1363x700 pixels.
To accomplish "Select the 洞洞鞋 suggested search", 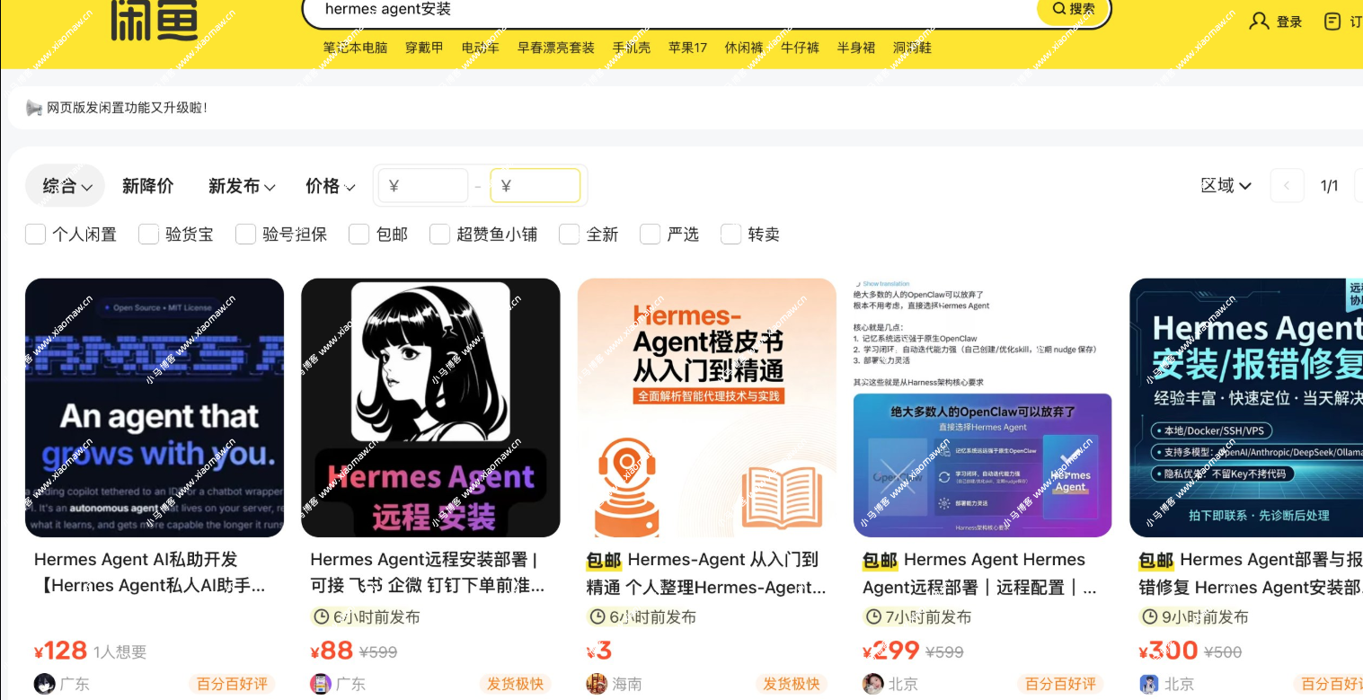I will [x=912, y=48].
